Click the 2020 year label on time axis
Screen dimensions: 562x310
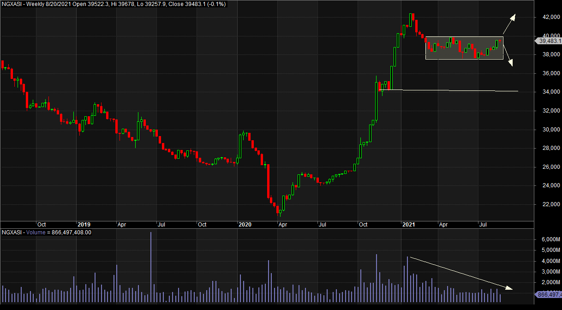tap(245, 225)
